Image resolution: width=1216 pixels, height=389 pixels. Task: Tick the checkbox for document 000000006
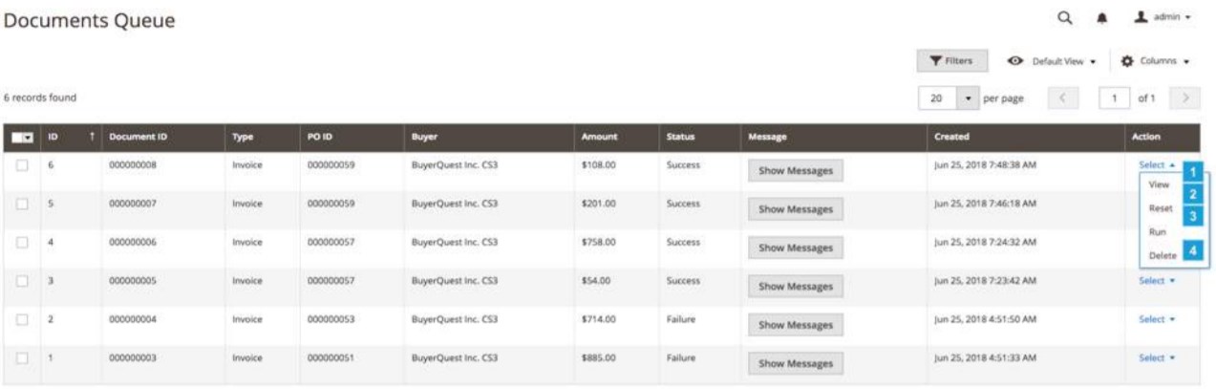(x=22, y=242)
